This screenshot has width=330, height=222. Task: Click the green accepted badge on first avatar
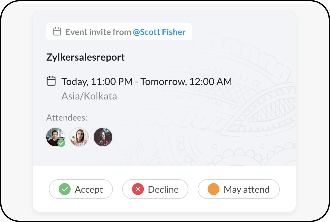point(61,143)
